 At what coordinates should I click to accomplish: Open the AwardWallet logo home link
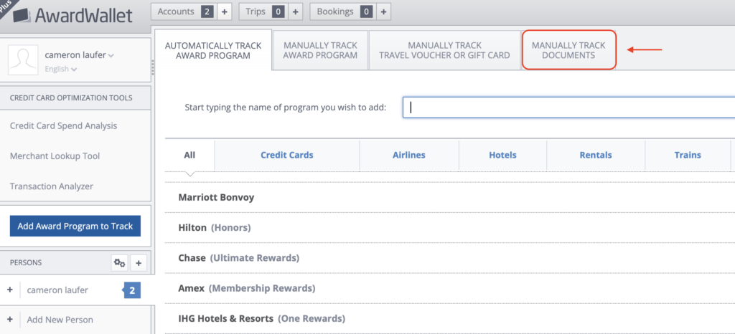72,16
